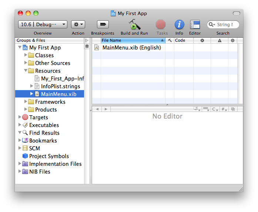Viewport: 258px width, 212px height.
Task: Select the Targets group icon
Action: click(x=25, y=117)
